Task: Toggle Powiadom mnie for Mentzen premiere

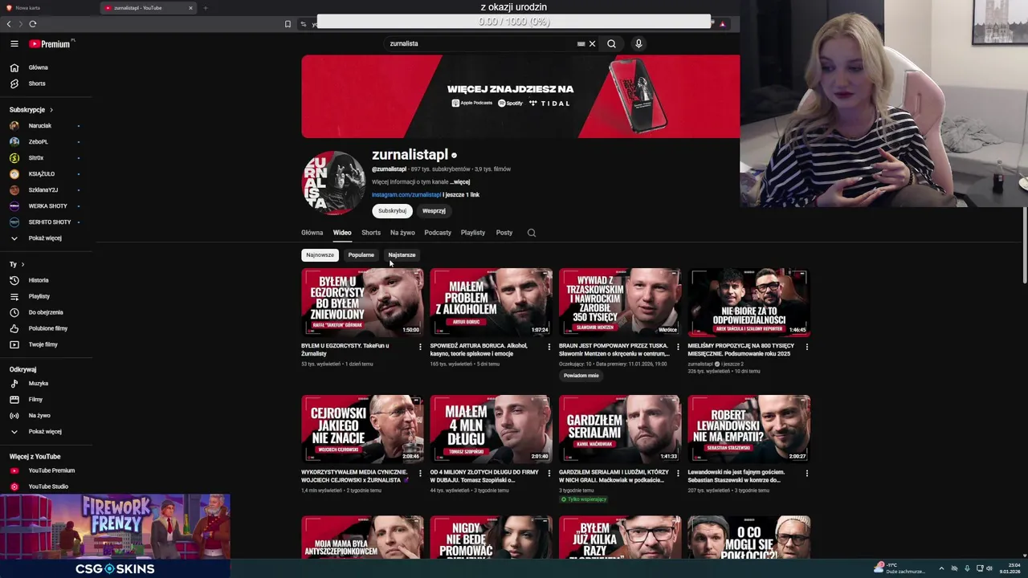Action: coord(581,376)
